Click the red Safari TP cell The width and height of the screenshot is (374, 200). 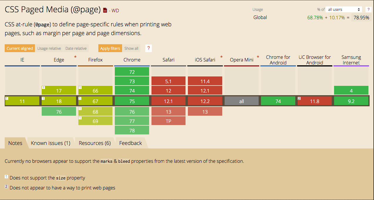tap(168, 121)
